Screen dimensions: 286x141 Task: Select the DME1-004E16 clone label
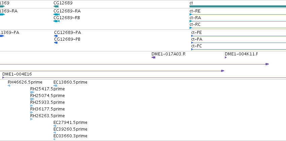tap(17, 74)
